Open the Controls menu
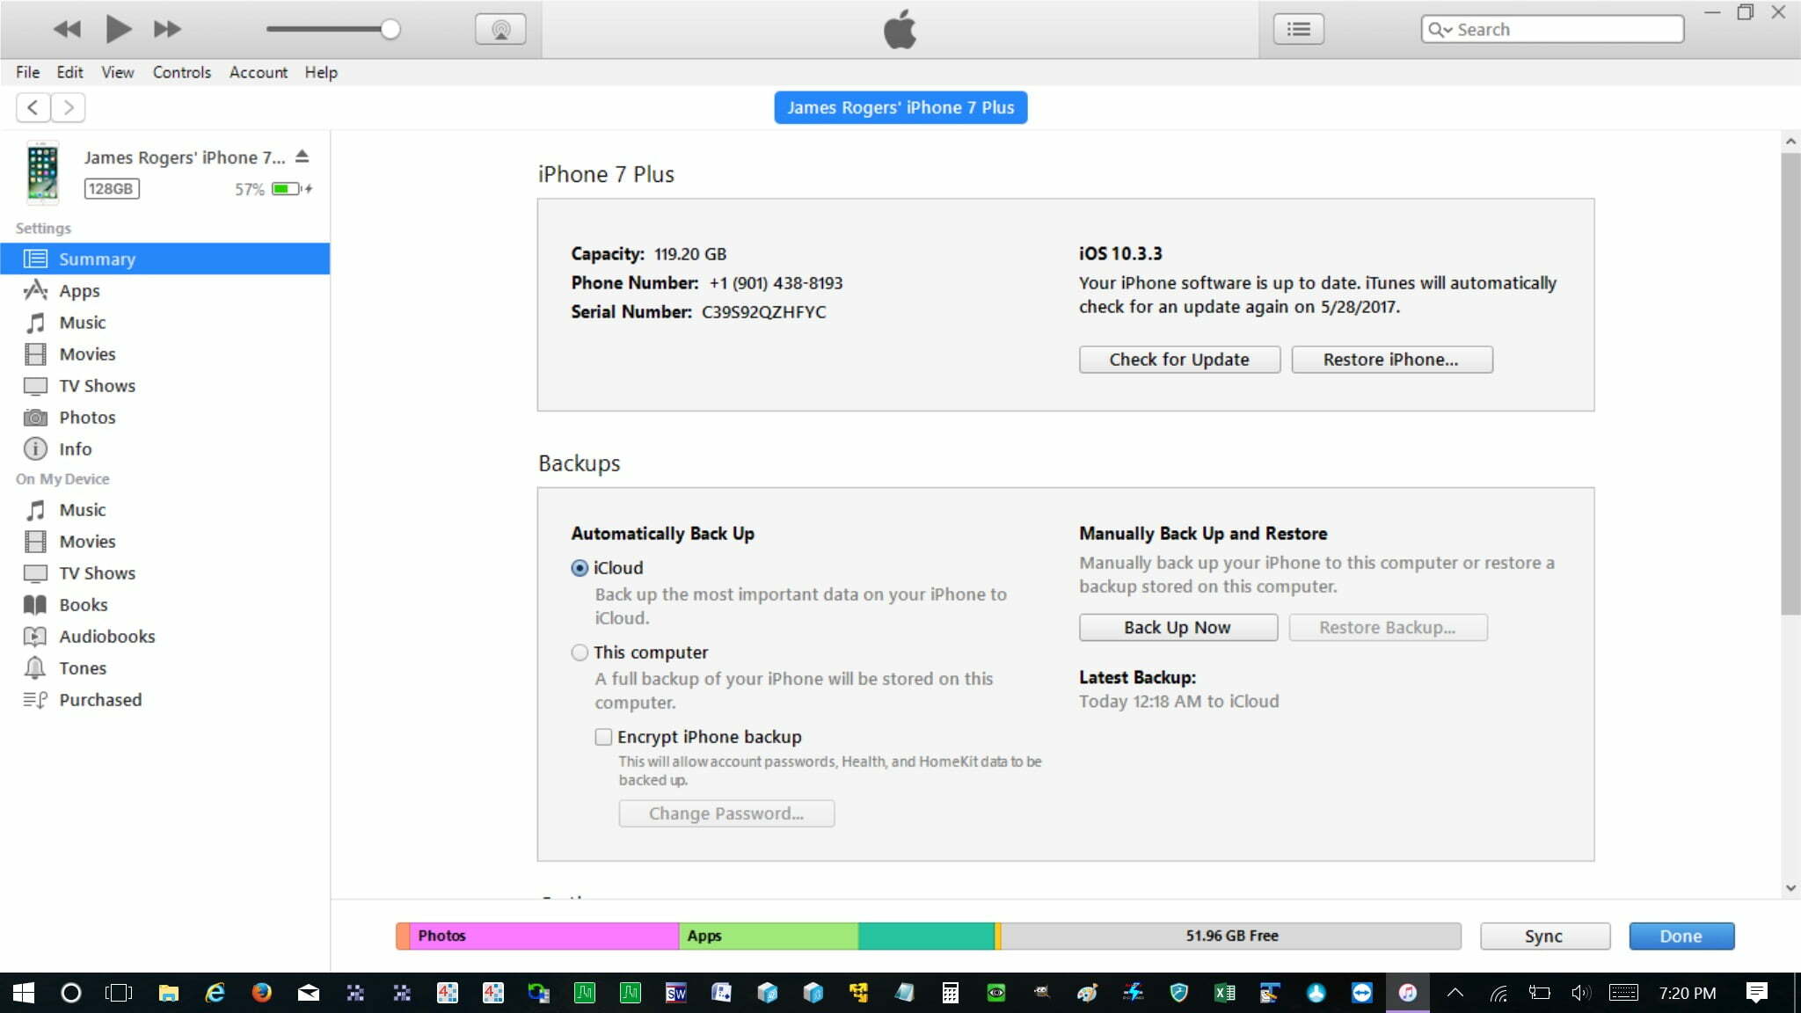 point(181,72)
